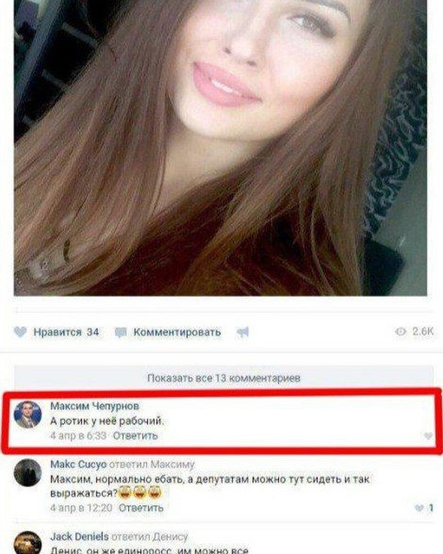443x554 pixels.
Task: Open the Максим Чепурнов profile name
Action: click(95, 406)
